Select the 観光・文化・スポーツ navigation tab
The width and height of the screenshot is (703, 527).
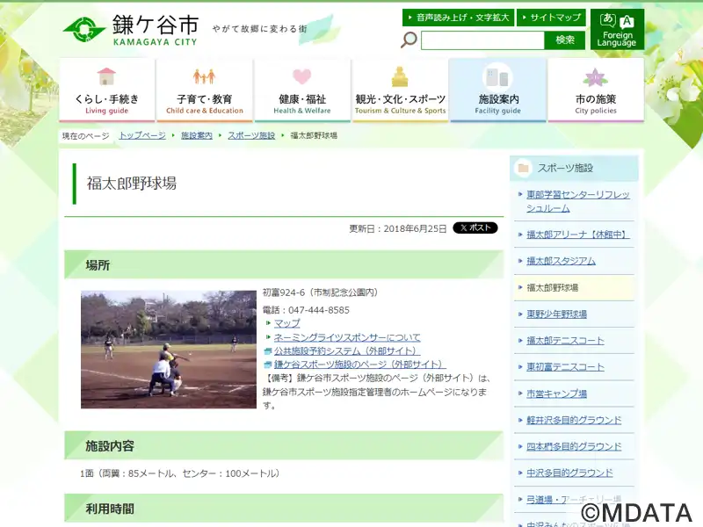[400, 90]
